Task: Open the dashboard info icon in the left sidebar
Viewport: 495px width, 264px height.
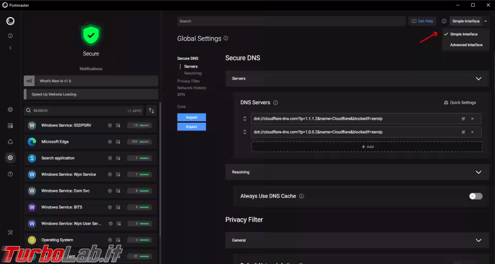Action: tap(10, 36)
